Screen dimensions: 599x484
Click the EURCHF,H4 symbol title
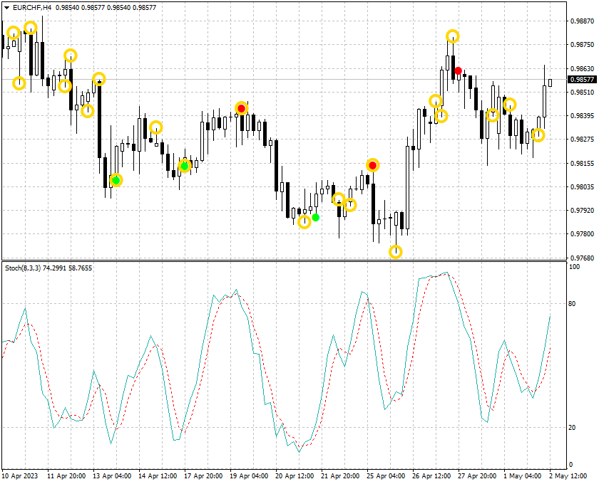point(32,8)
